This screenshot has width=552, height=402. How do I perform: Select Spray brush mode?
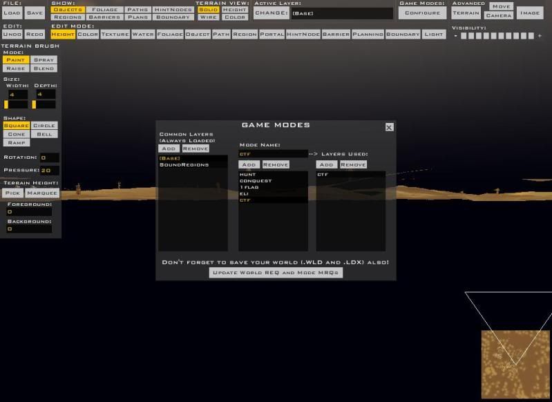point(44,60)
